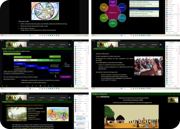Open the Apps icon in Zoom toolbar
180x129 pixels.
pos(49,86)
